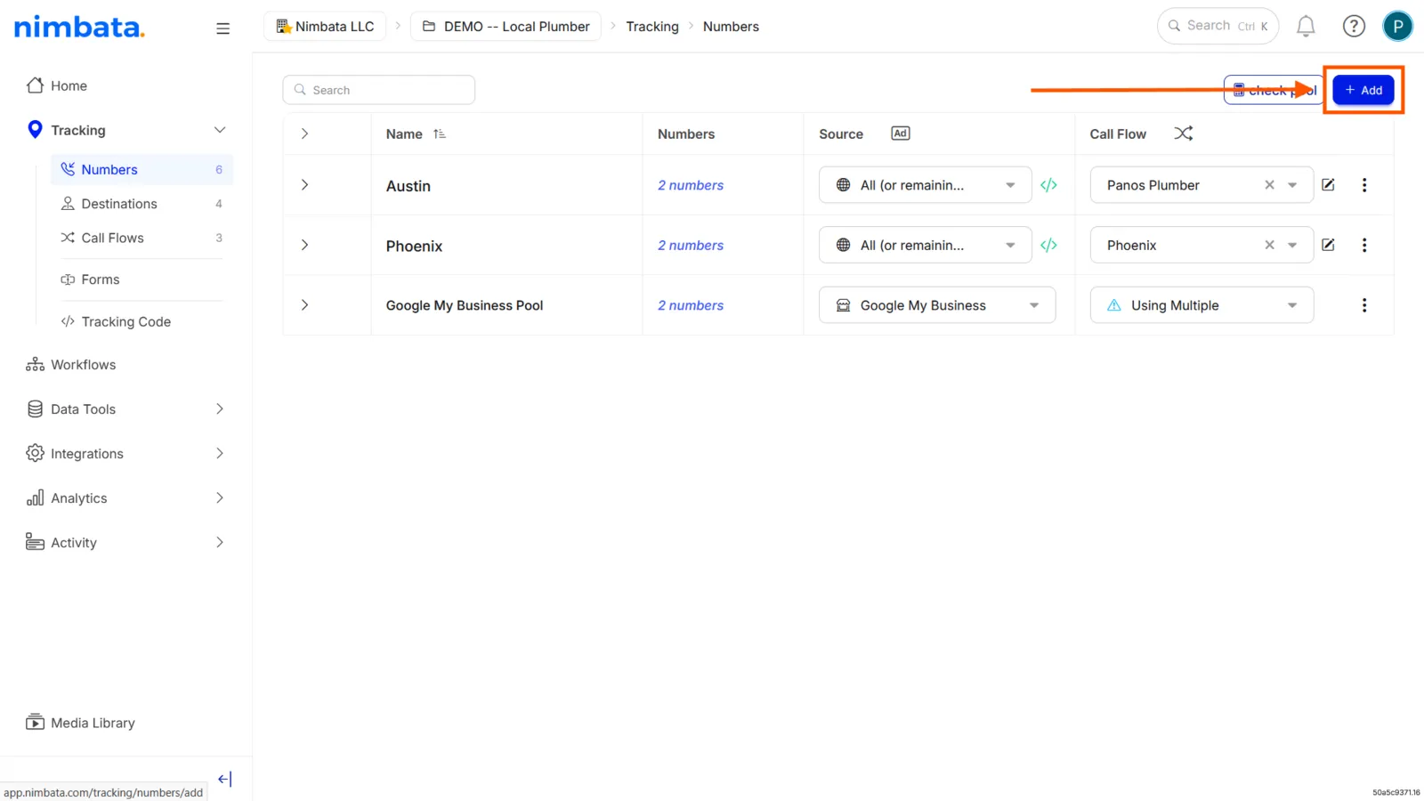Open the three-dot menu for Austin
This screenshot has width=1424, height=801.
coord(1364,185)
